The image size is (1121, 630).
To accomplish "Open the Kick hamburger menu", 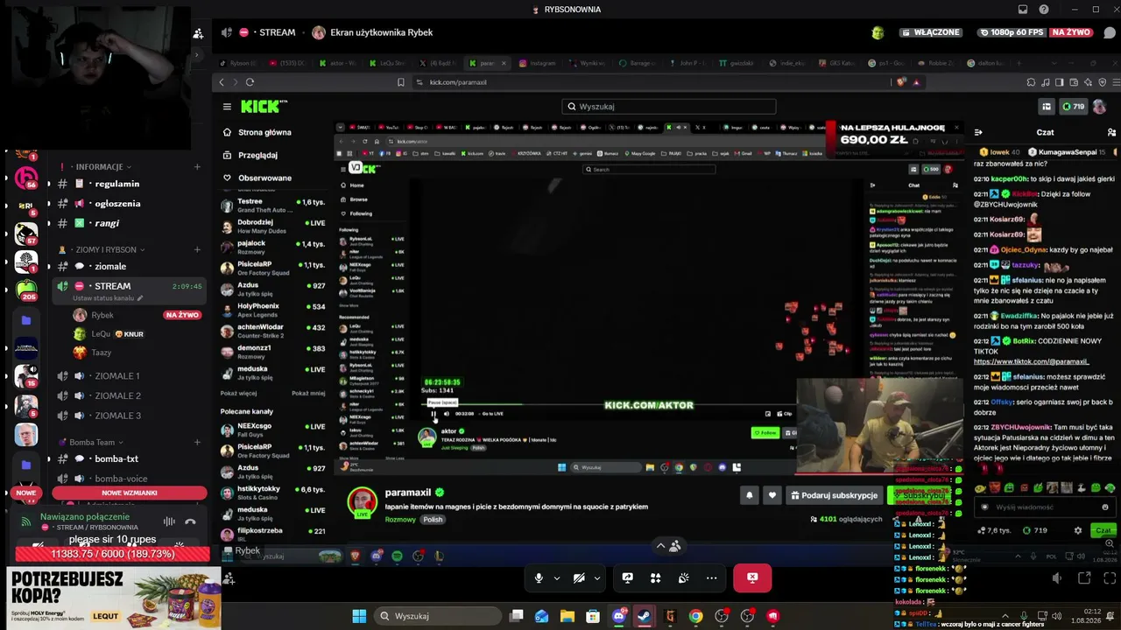I will [x=227, y=107].
